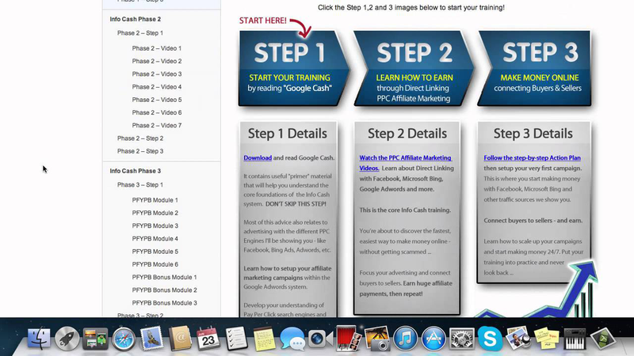Image resolution: width=634 pixels, height=356 pixels.
Task: Open the Info Cash Phase 3 section
Action: point(135,171)
